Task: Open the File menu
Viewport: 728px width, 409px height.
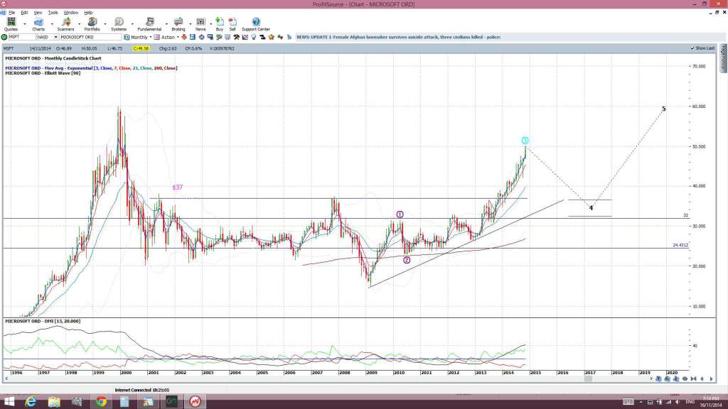Action: pos(11,13)
